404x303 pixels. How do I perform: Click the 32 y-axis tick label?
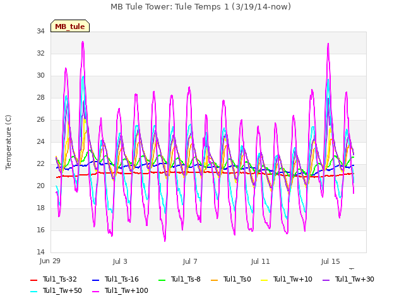(40, 53)
